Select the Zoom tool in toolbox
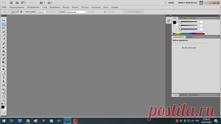 [x=4, y=100]
